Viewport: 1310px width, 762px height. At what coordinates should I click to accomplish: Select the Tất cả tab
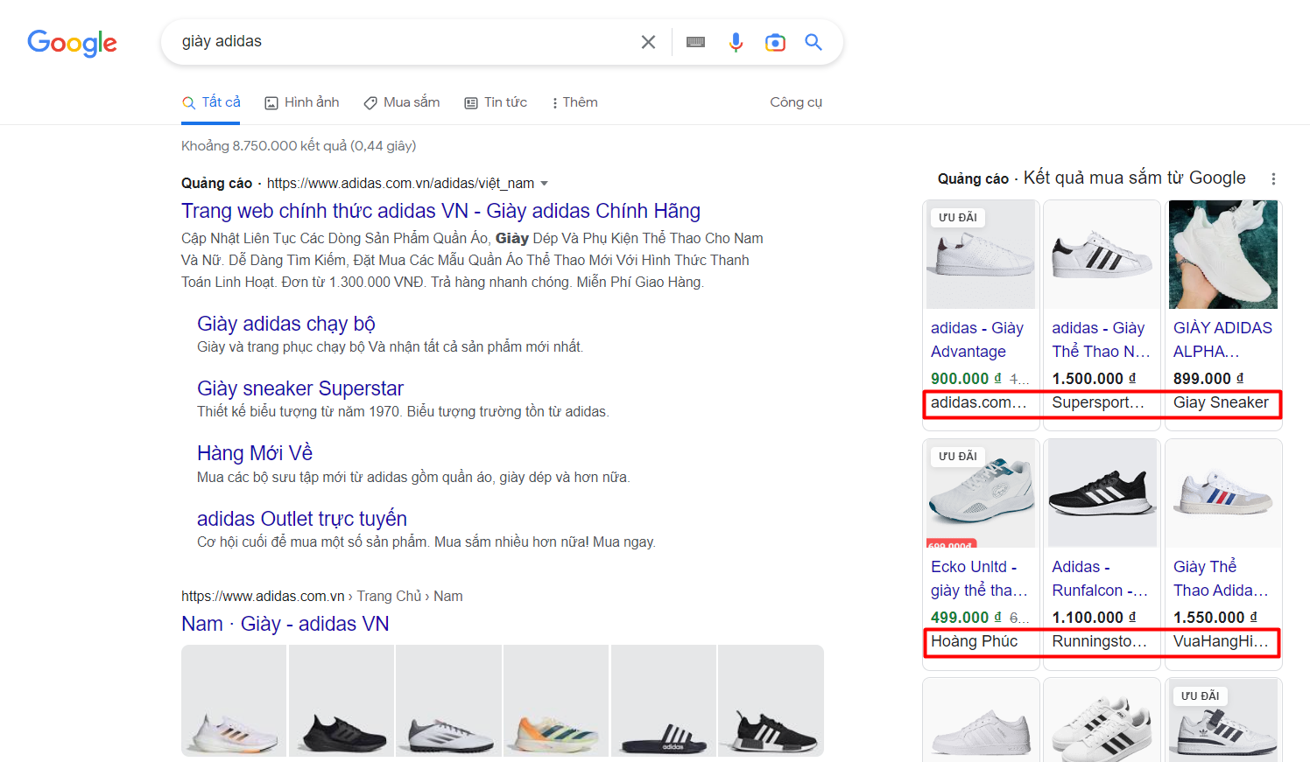[211, 102]
